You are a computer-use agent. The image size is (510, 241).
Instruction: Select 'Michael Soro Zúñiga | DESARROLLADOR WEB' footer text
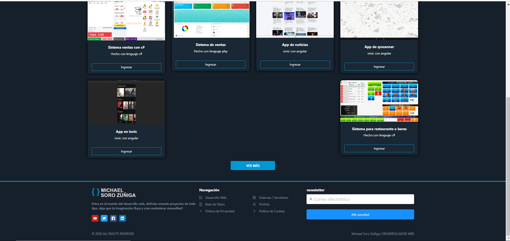pyautogui.click(x=383, y=234)
